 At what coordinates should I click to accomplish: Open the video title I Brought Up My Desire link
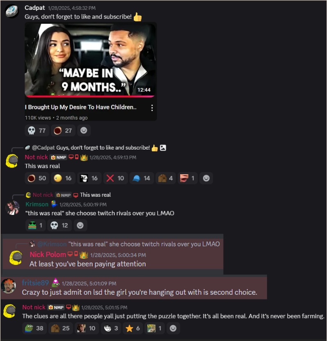pos(80,107)
